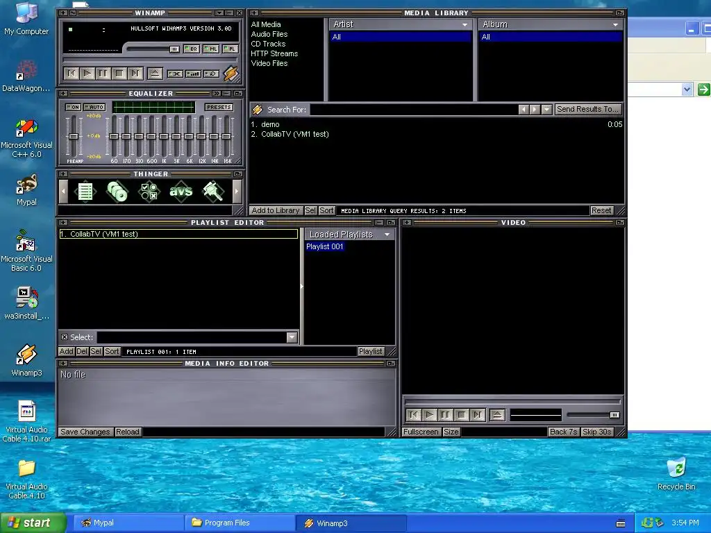Select All Media in Media Library
Viewport: 711px width, 533px height.
tap(266, 24)
